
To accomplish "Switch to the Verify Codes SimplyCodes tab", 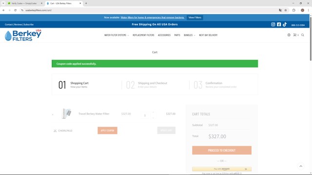I will (24, 3).
